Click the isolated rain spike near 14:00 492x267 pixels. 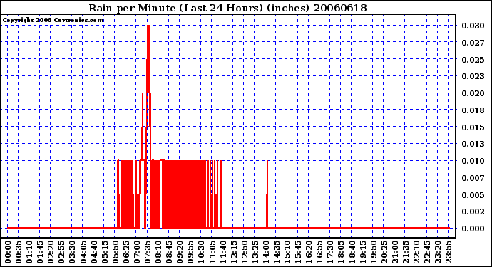click(267, 194)
